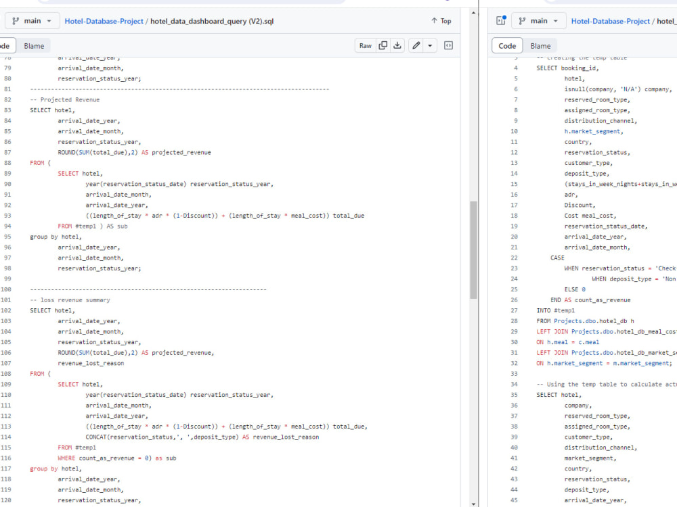The image size is (677, 507).
Task: Click 'END AS count_as_revenue' line
Action: coord(590,300)
